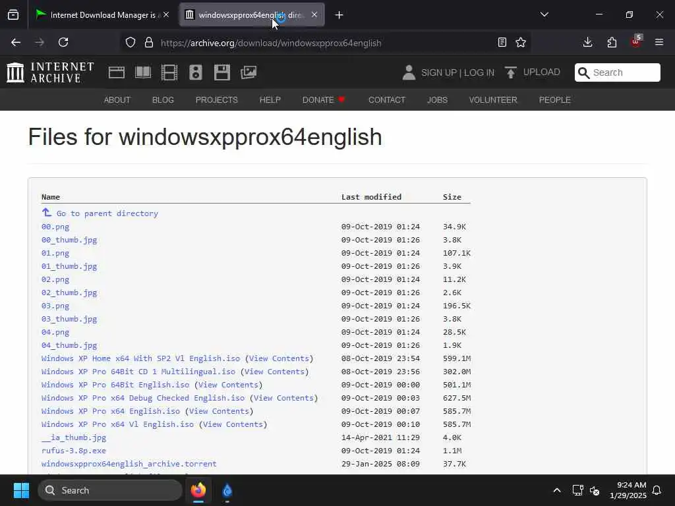
Task: Open the Images icon
Action: click(x=249, y=72)
